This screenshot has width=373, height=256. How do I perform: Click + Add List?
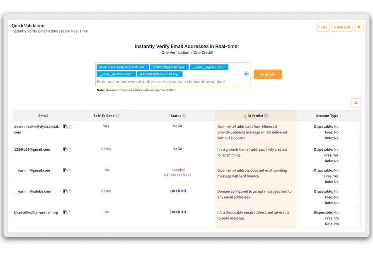coord(342,27)
